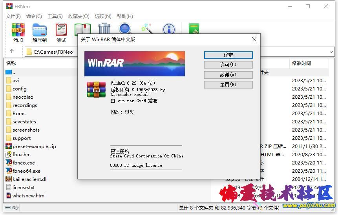Click the fbneo64.exe application icon
Viewport: 338px width, 215px height.
pyautogui.click(x=9, y=171)
